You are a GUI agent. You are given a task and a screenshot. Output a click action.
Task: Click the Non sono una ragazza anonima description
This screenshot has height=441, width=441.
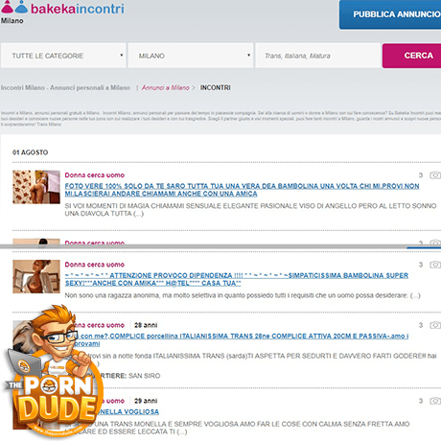[x=243, y=295]
